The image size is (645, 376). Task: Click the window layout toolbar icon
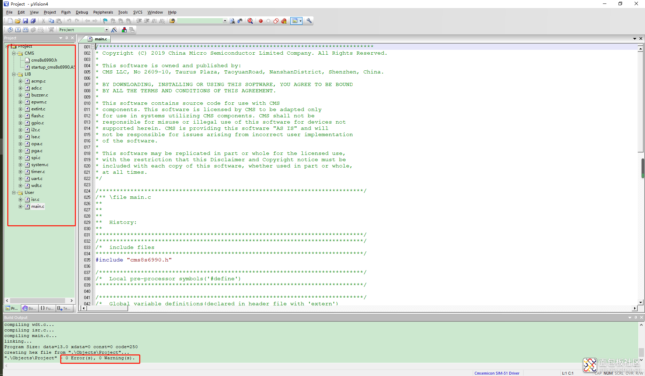[x=295, y=21]
